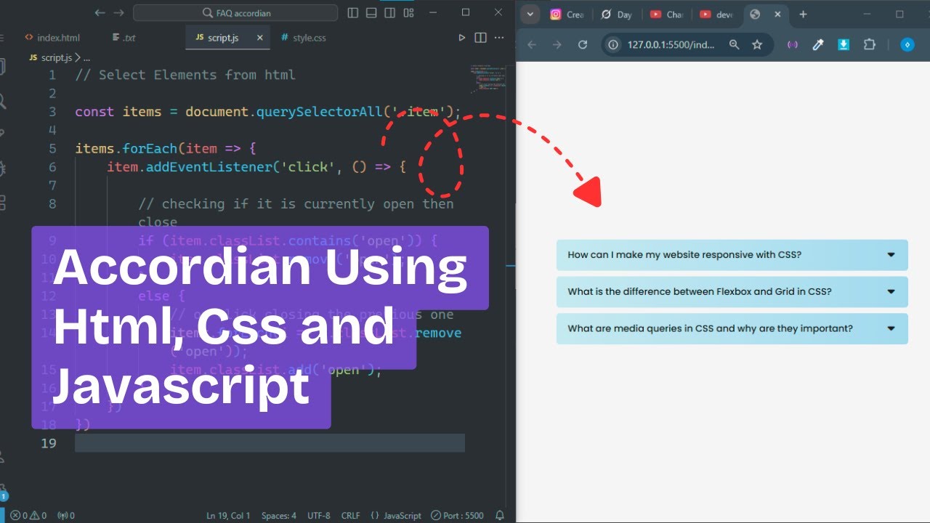Click the zoom magnifier icon in address bar
Image resolution: width=930 pixels, height=523 pixels.
(734, 45)
